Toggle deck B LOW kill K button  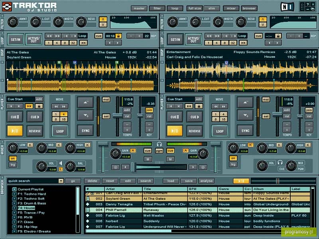point(250,145)
